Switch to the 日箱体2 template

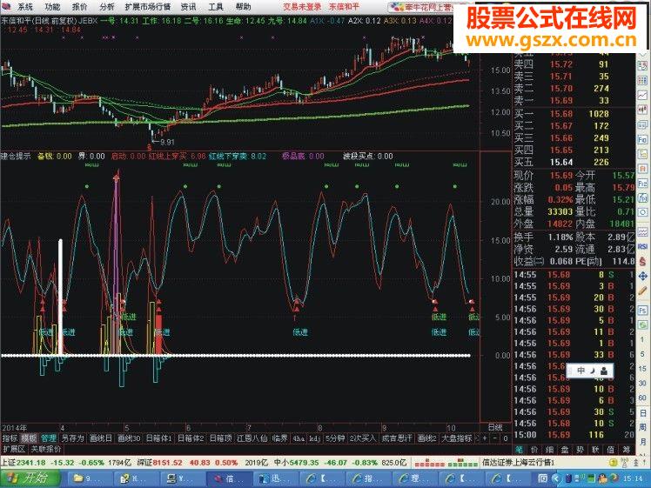[191, 438]
